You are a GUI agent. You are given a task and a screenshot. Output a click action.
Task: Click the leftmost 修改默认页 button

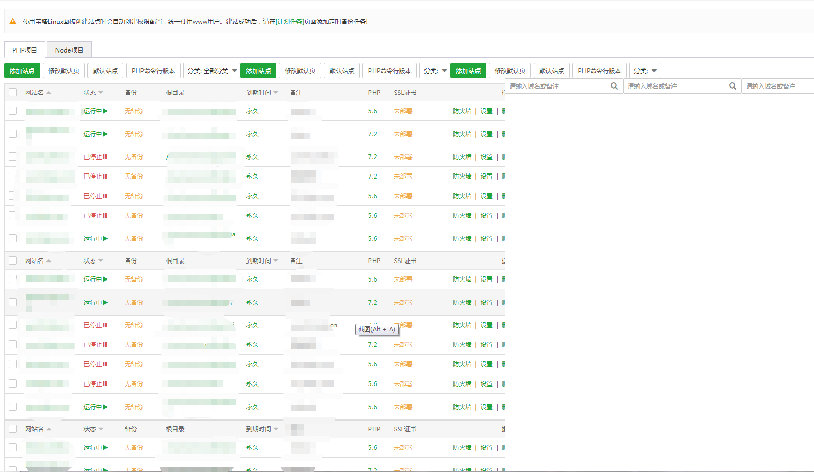64,71
